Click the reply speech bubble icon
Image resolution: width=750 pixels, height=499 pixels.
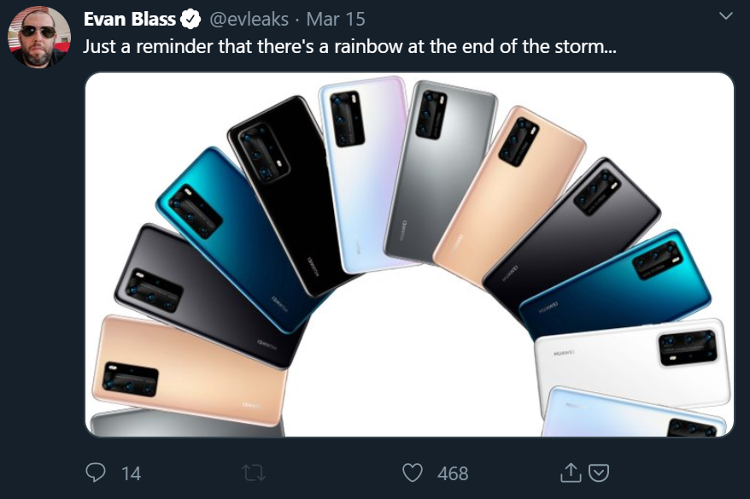pos(95,473)
